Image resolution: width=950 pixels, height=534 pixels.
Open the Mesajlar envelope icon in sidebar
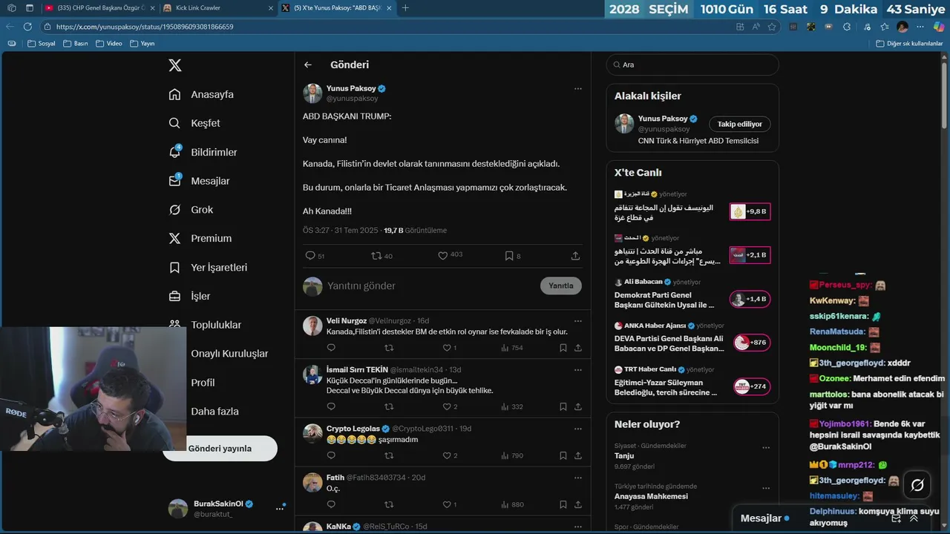click(175, 180)
